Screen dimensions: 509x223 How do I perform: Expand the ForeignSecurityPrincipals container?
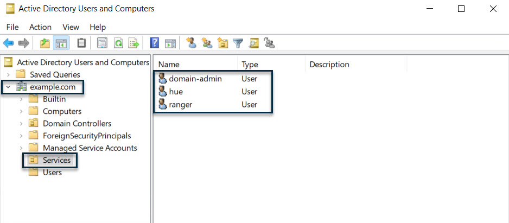point(21,136)
